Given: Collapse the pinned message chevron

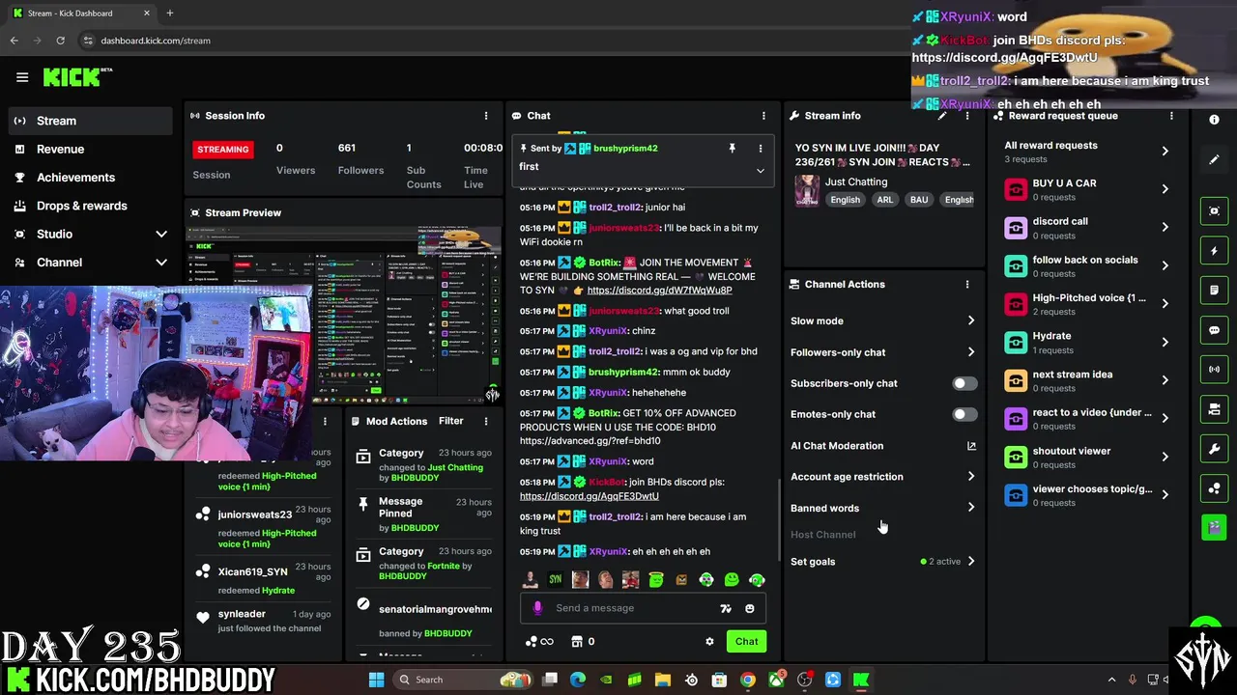Looking at the screenshot, I should tap(760, 171).
